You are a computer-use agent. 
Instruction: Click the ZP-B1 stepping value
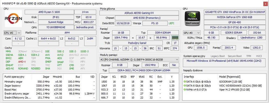(56, 17)
